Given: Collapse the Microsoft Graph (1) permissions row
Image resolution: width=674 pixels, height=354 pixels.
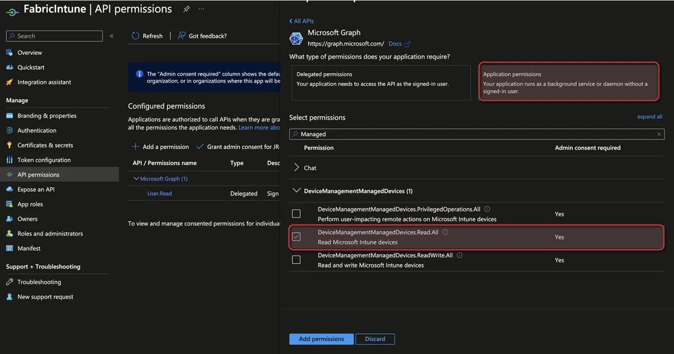Looking at the screenshot, I should (136, 179).
